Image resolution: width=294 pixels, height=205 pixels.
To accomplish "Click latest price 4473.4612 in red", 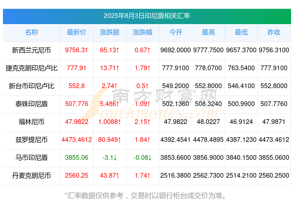I will (76, 140).
